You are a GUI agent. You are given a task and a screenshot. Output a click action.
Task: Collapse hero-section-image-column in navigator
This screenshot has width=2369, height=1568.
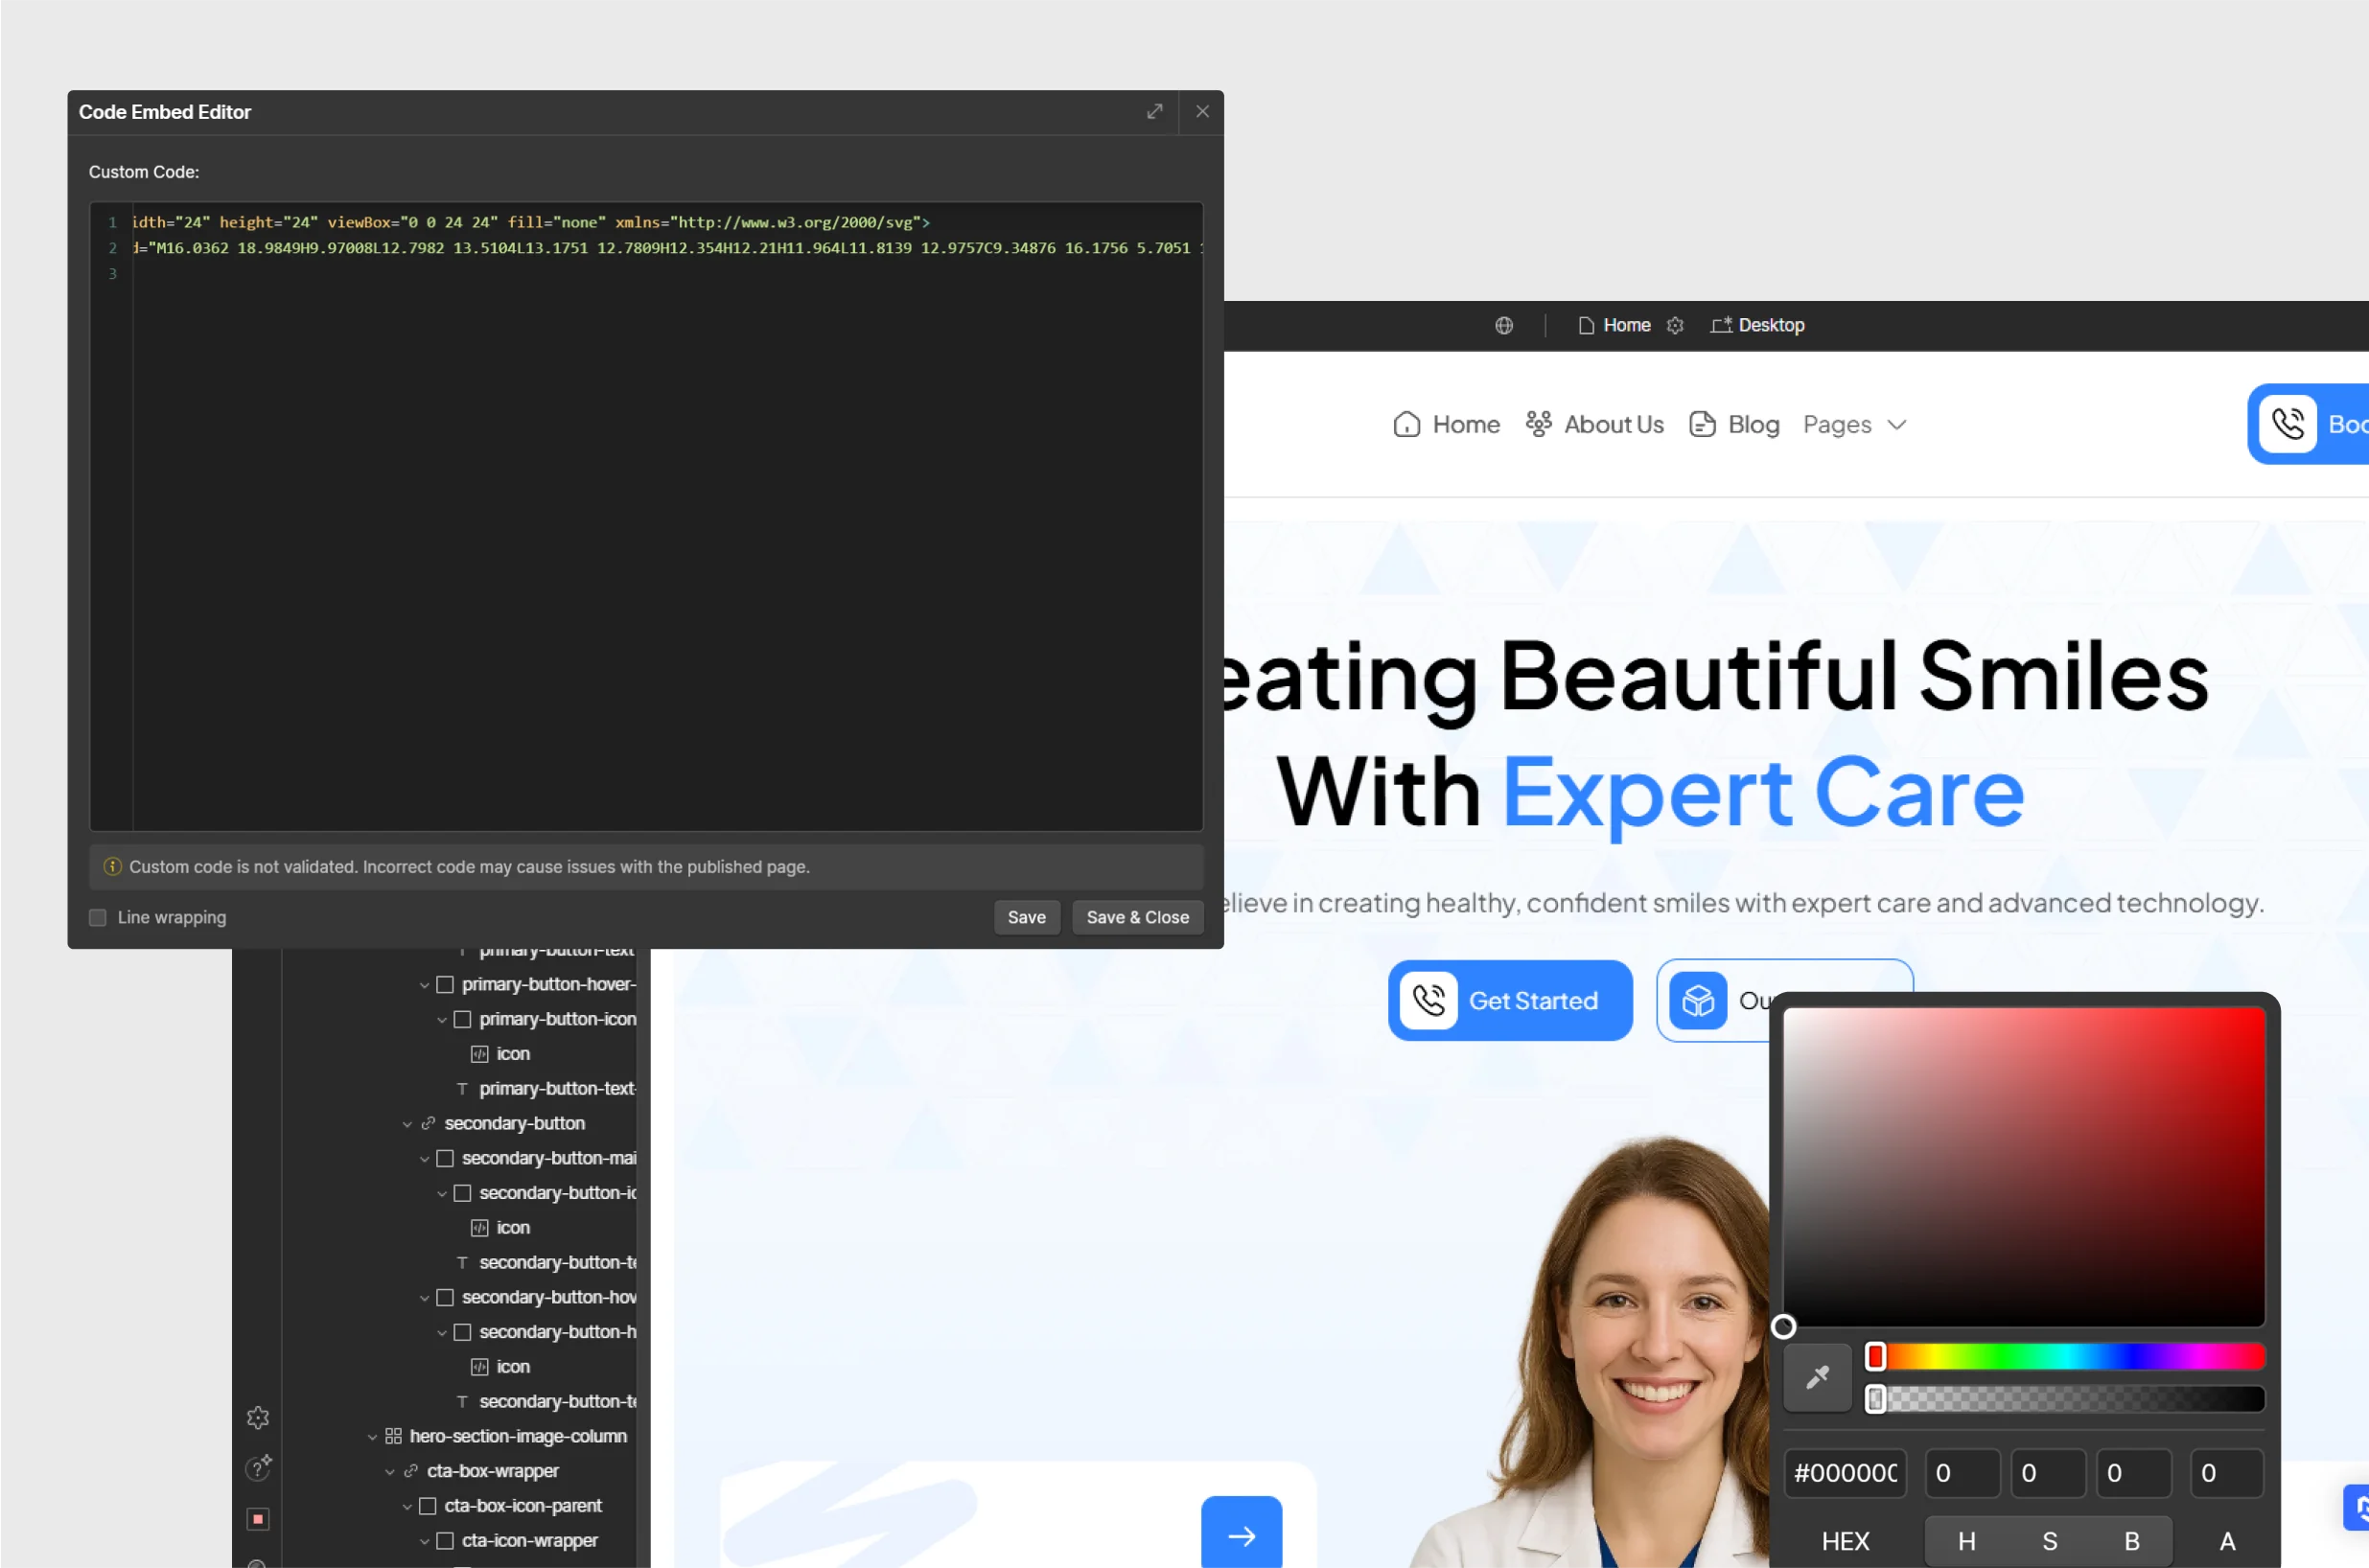click(x=372, y=1437)
